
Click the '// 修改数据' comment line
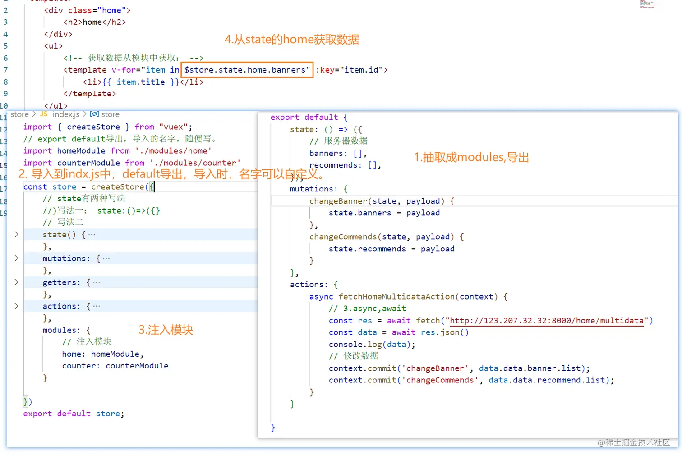[354, 356]
